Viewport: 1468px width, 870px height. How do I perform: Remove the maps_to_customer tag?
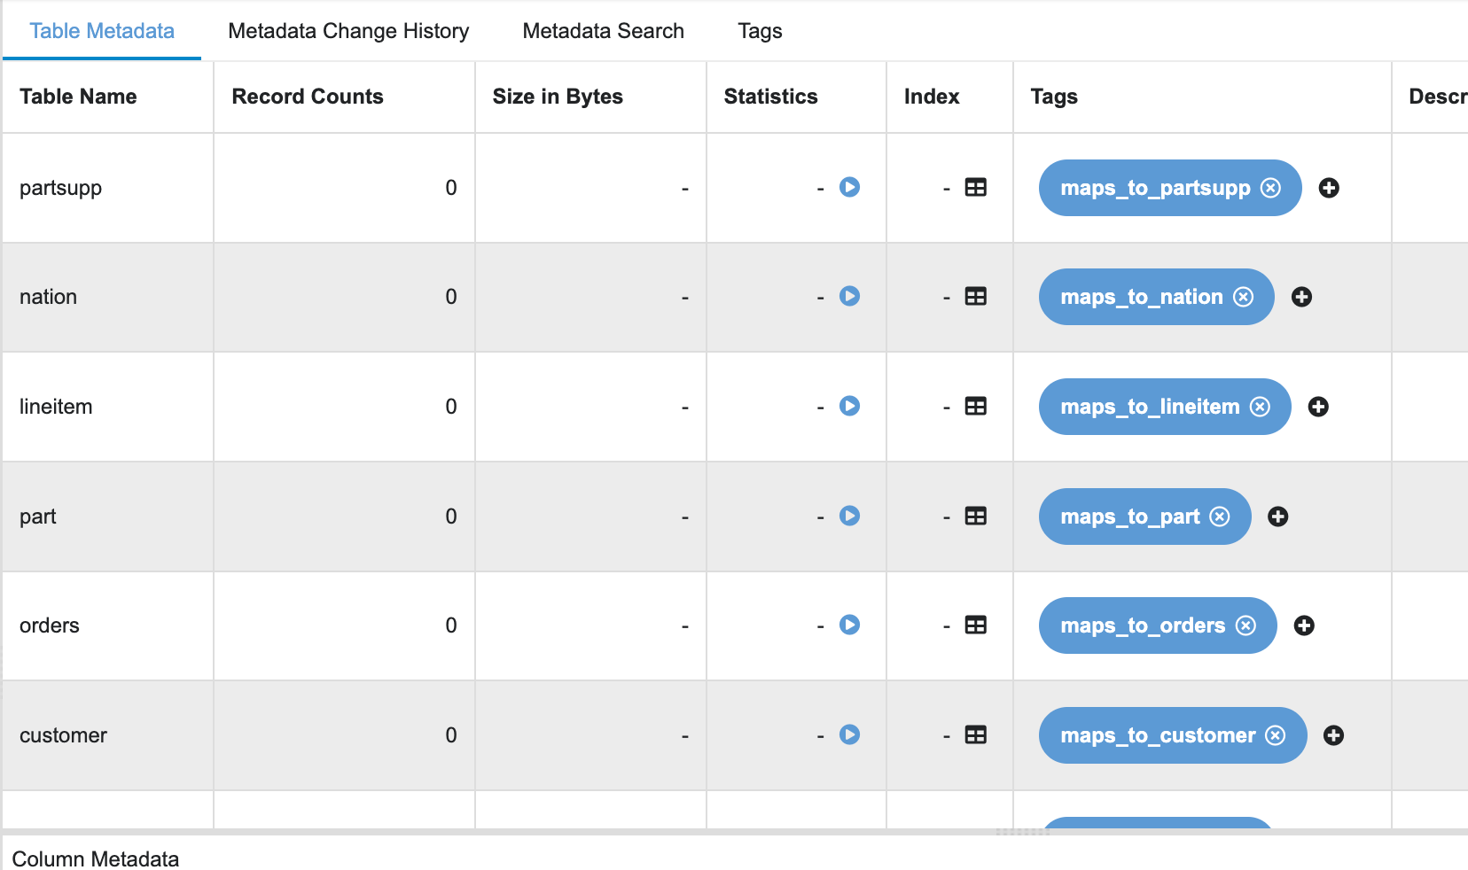[1275, 735]
